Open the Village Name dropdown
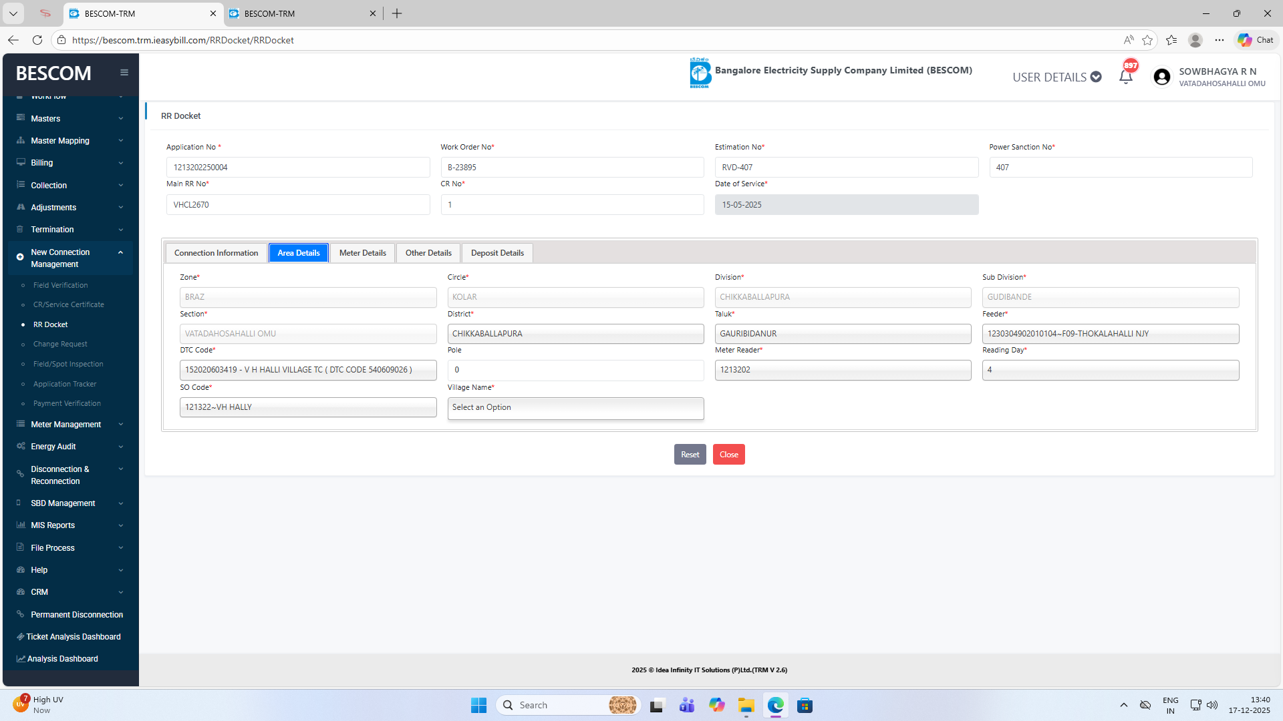This screenshot has height=721, width=1283. coord(575,408)
